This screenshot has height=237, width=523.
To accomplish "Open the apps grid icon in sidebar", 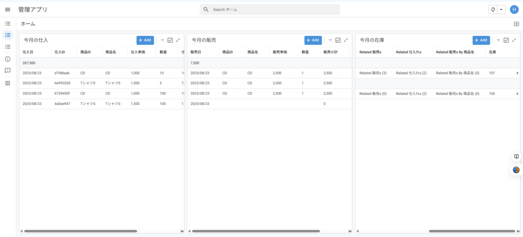I will tap(8, 83).
